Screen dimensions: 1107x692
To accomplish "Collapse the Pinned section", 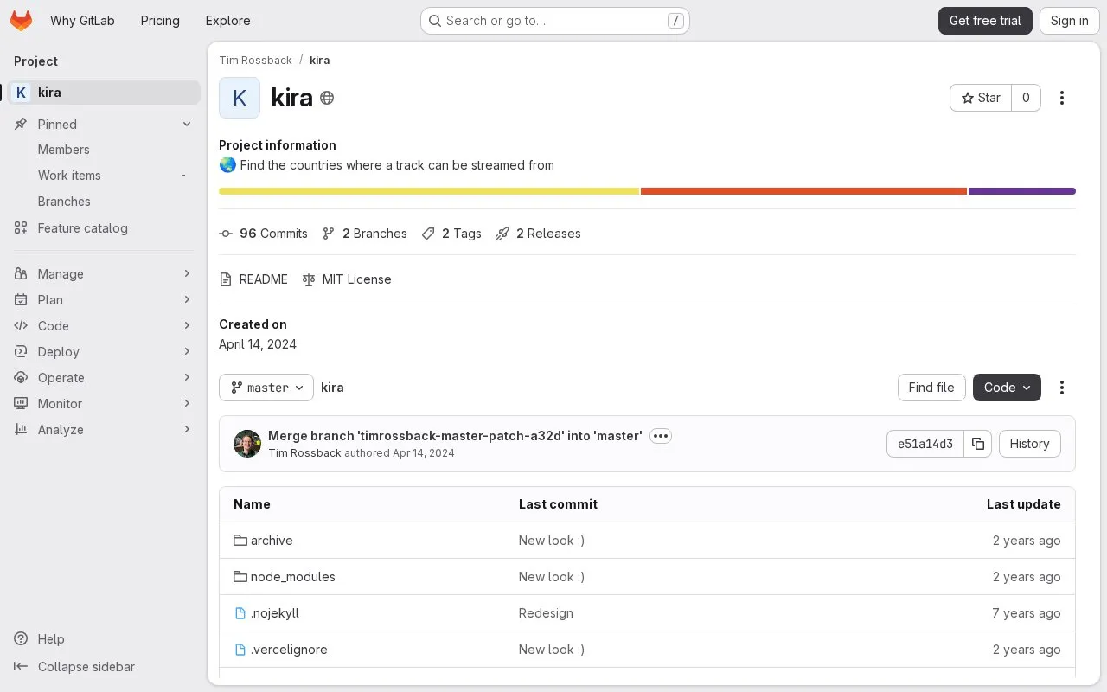I will pos(104,125).
